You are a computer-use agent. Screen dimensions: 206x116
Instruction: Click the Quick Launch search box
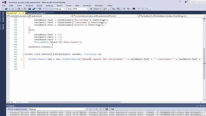tap(198, 2)
